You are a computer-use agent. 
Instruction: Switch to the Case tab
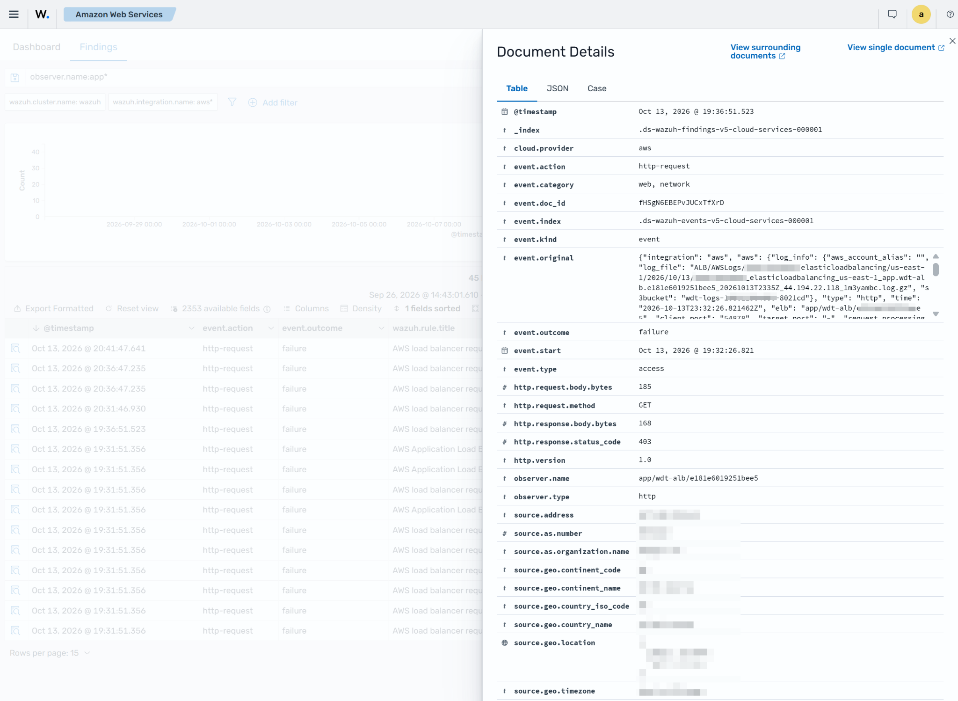[596, 88]
